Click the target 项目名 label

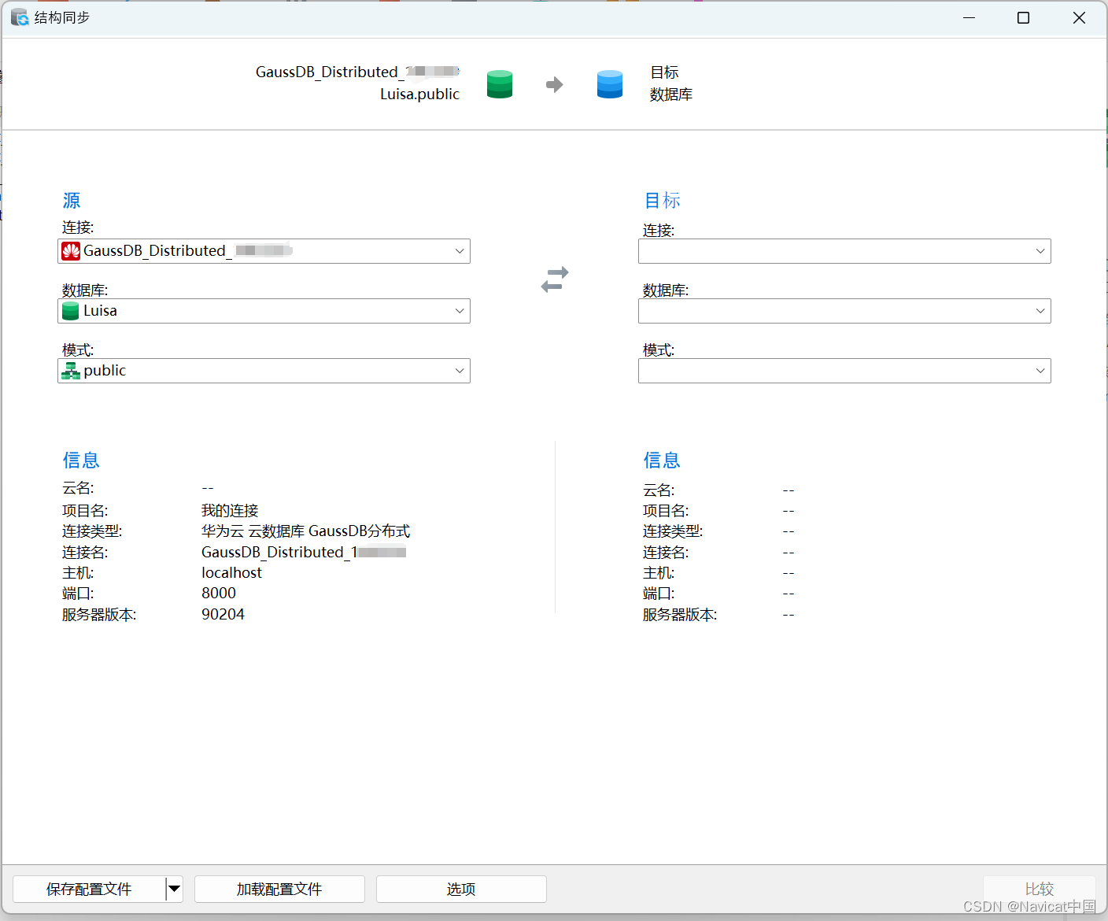tap(666, 510)
